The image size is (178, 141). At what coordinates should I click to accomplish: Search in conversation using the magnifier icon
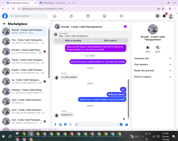pyautogui.click(x=158, y=48)
